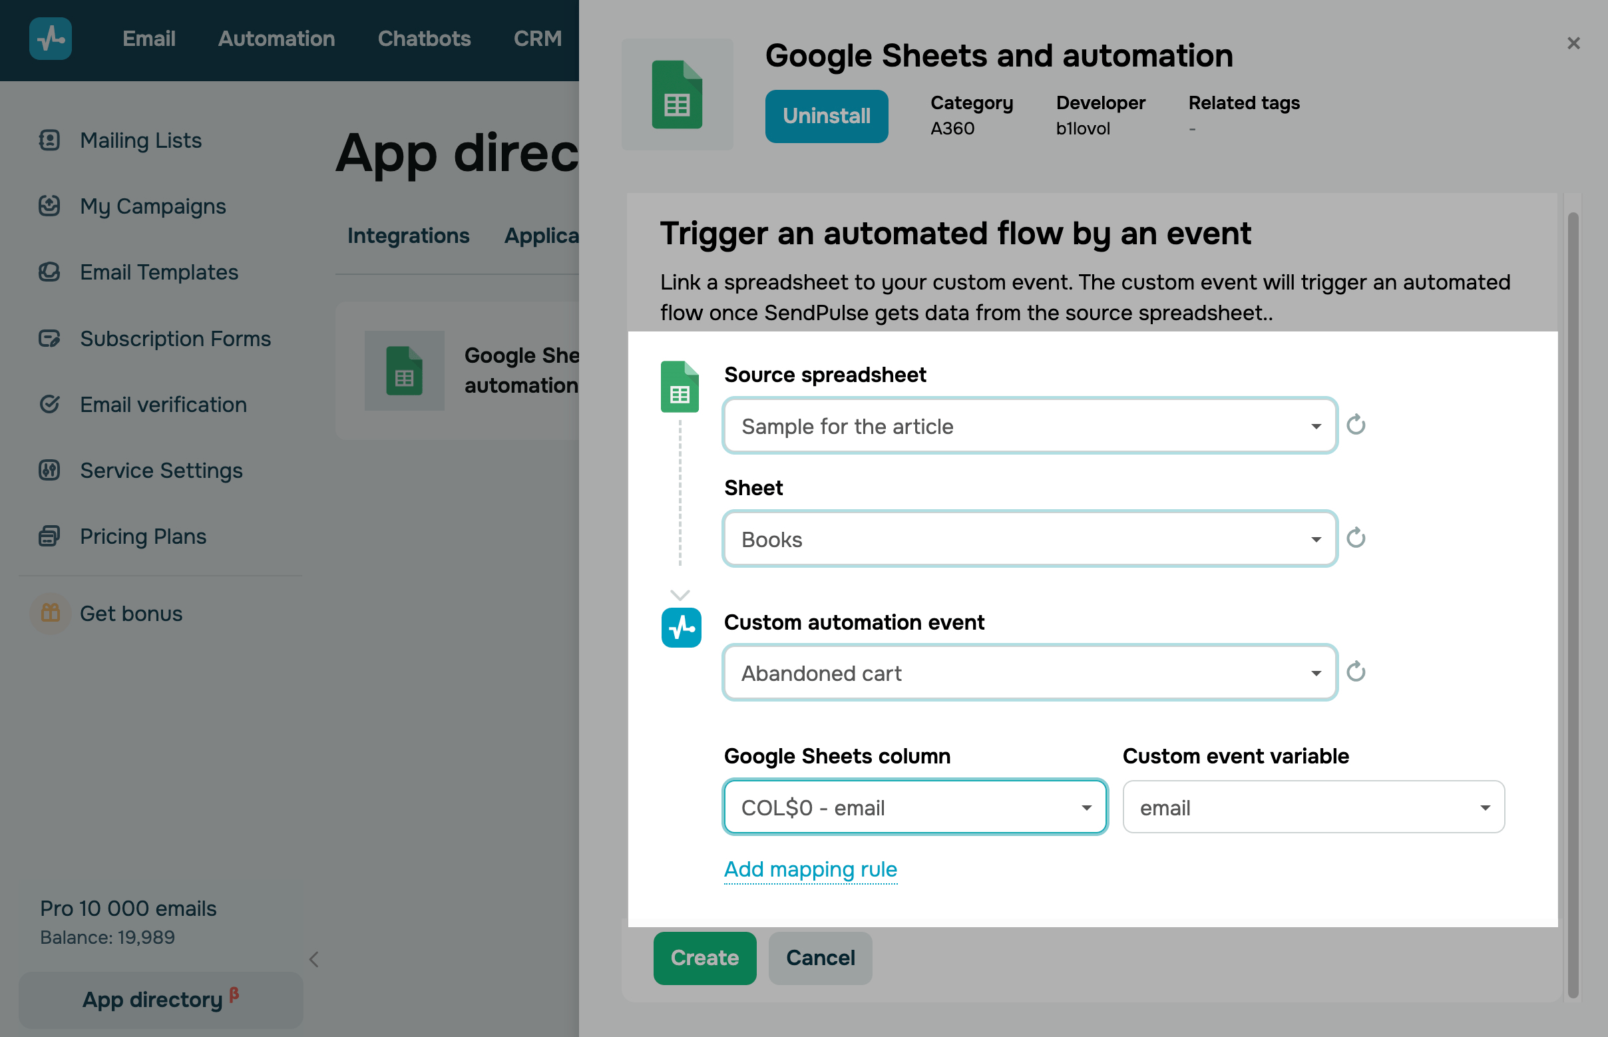Click the Mailing Lists sidebar icon
The height and width of the screenshot is (1037, 1608).
pyautogui.click(x=49, y=140)
